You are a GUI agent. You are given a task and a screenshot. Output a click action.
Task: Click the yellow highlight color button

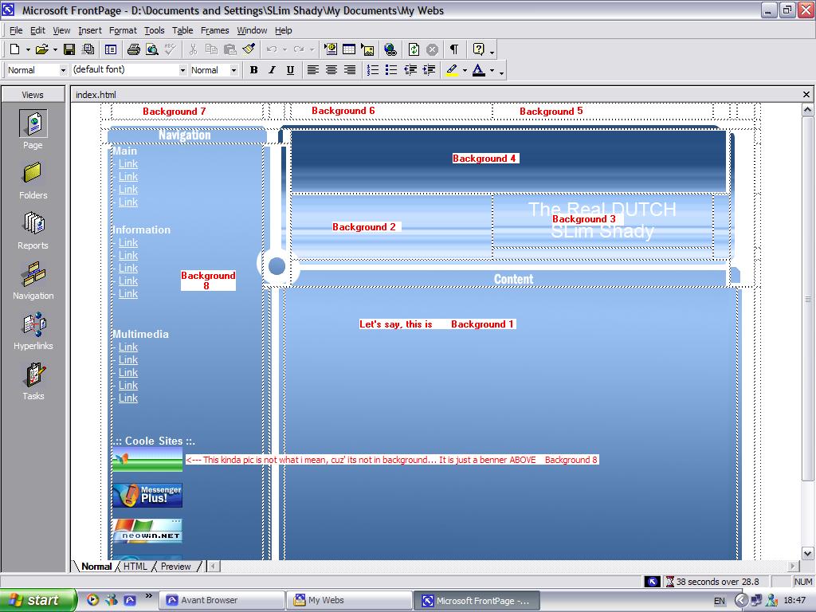pyautogui.click(x=452, y=70)
